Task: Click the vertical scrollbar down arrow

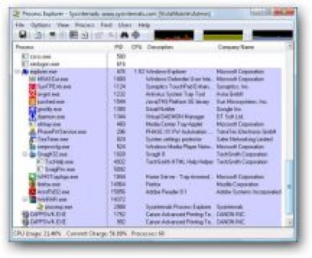Action: point(290,222)
